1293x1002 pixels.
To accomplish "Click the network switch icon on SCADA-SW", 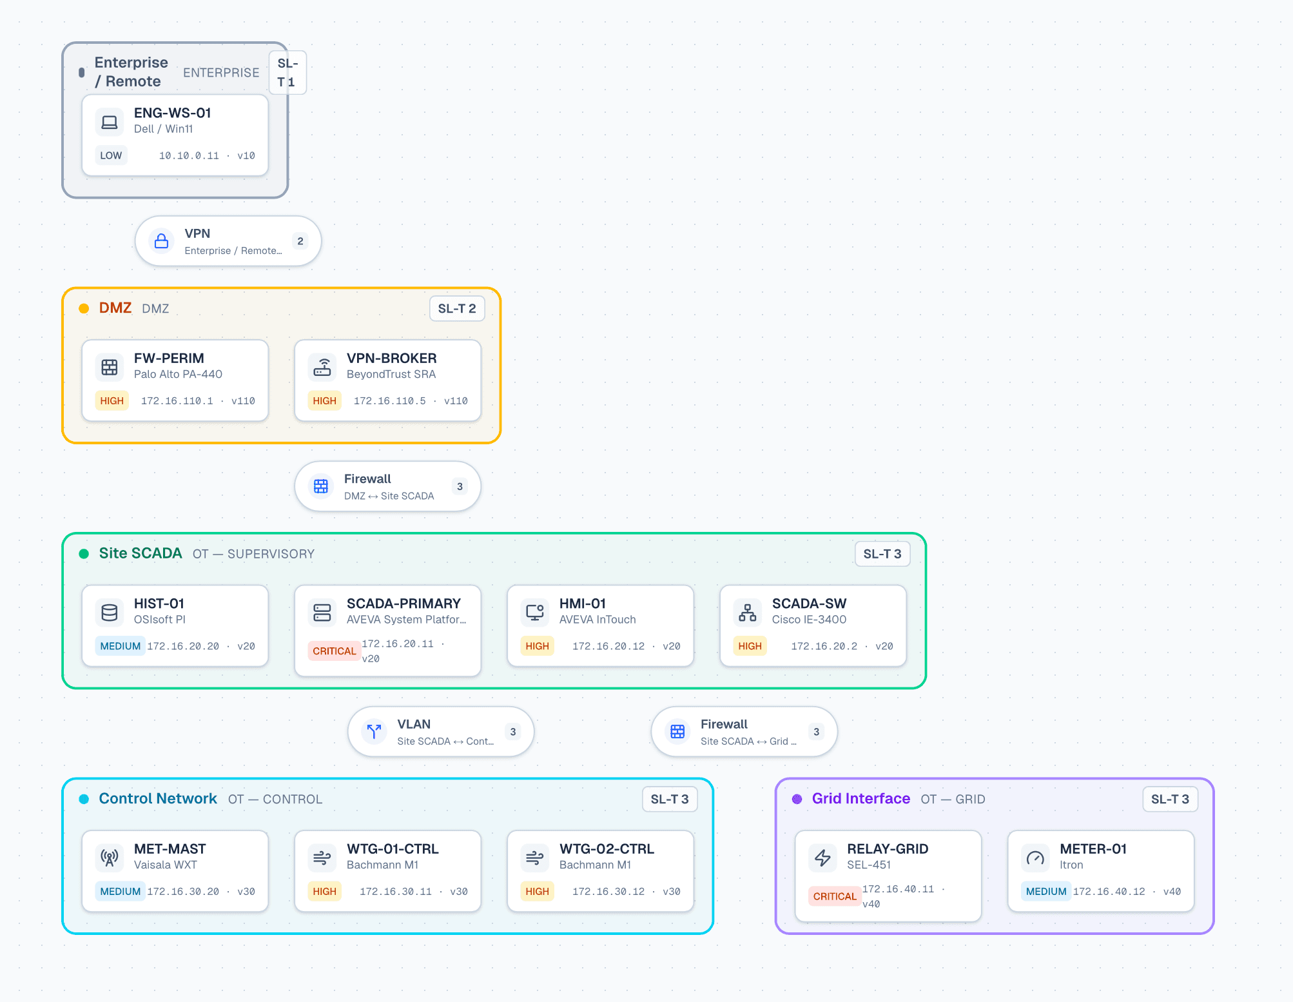I will (748, 613).
